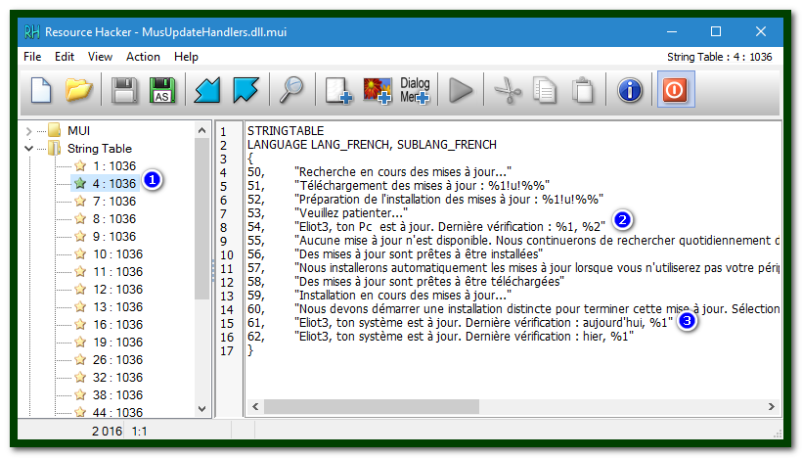Click star icon beside 7 : 1036
Viewport: 802px width, 458px height.
pos(80,202)
